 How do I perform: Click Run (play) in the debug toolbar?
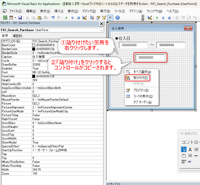(x=157, y=18)
